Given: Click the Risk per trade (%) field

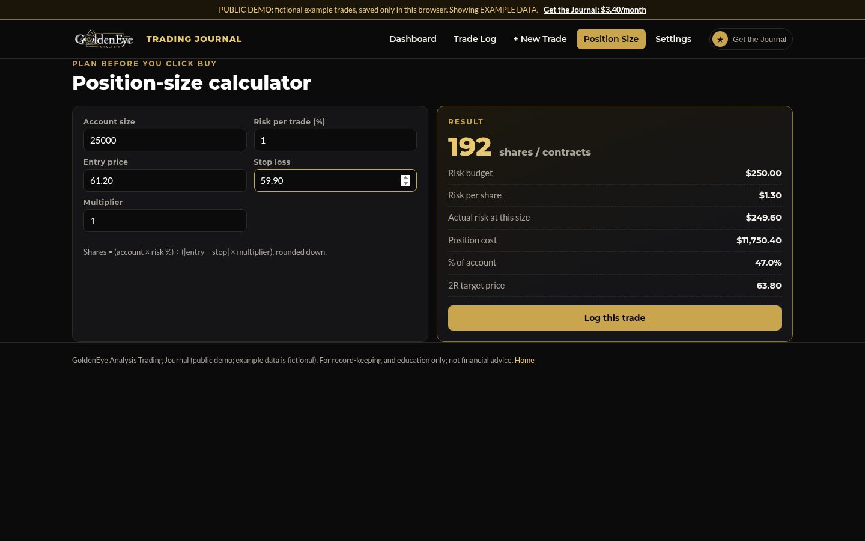Looking at the screenshot, I should 335,140.
